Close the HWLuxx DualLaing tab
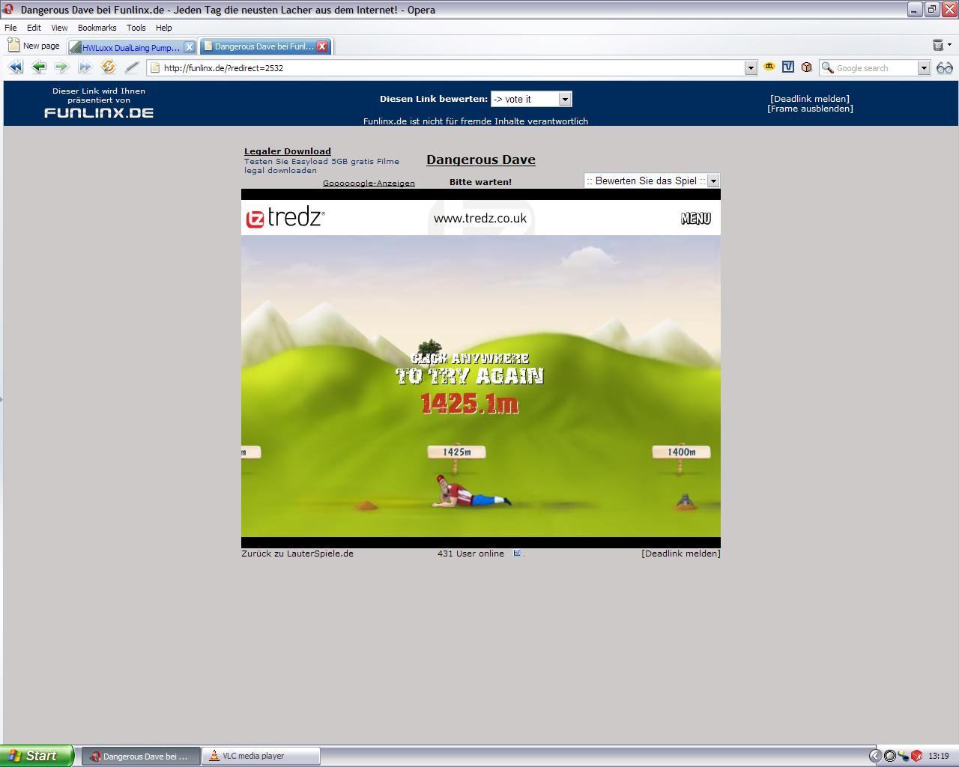This screenshot has width=959, height=767. tap(190, 46)
